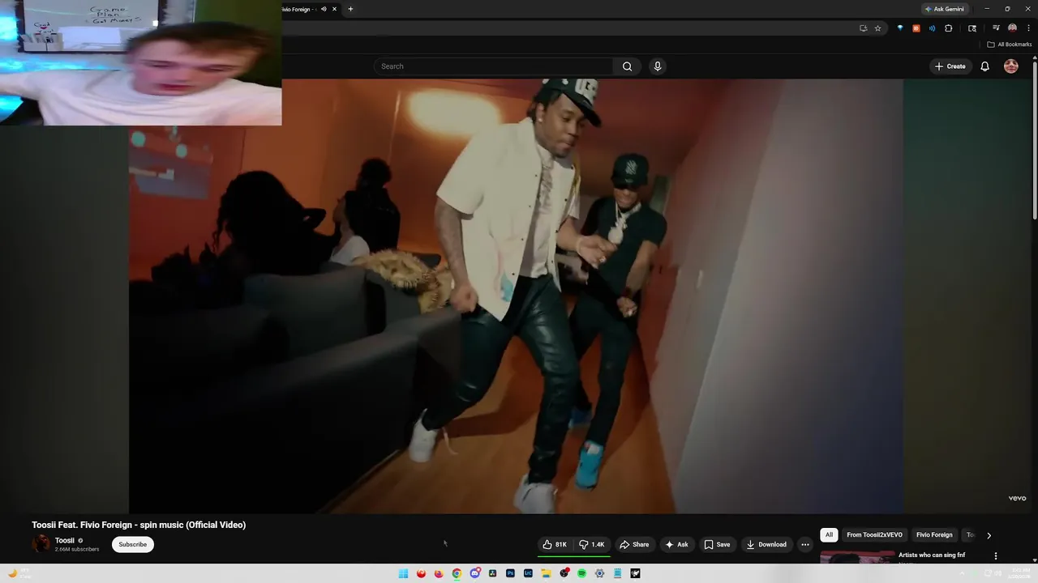Save the video to a playlist

click(717, 545)
